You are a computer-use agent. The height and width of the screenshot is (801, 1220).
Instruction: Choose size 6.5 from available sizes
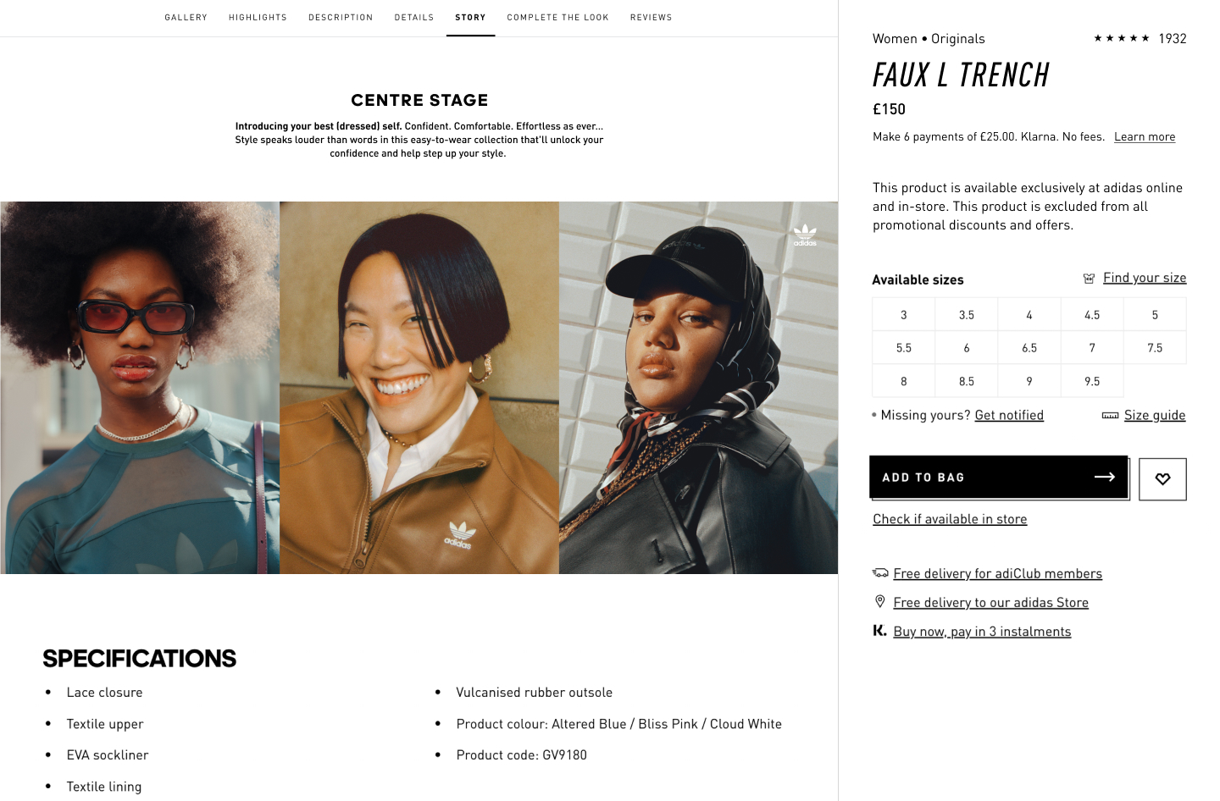(x=1029, y=347)
